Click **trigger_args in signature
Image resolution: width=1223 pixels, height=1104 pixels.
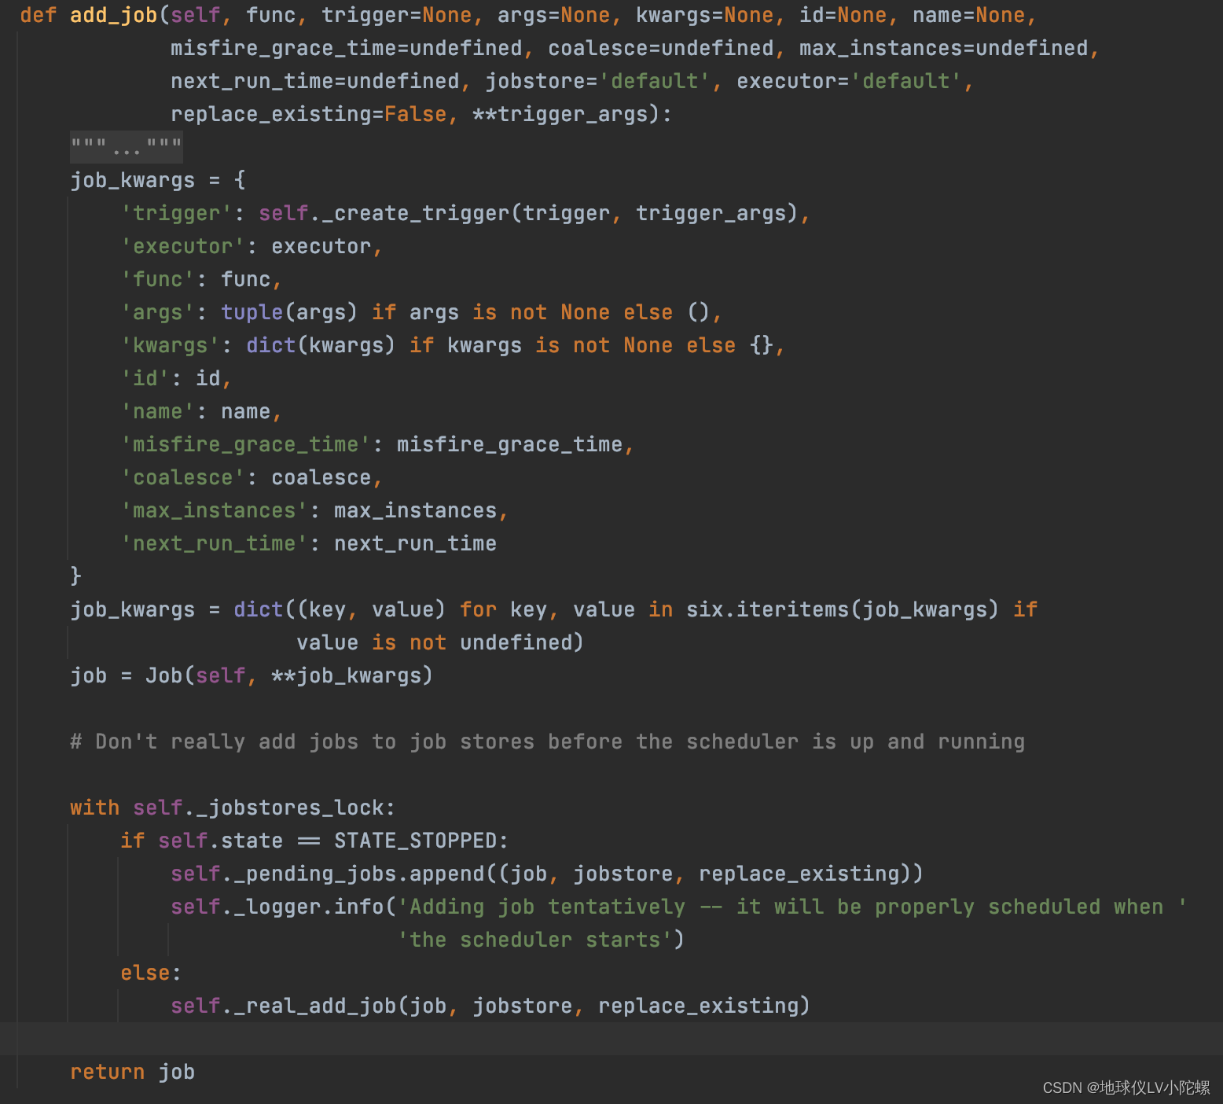(560, 114)
